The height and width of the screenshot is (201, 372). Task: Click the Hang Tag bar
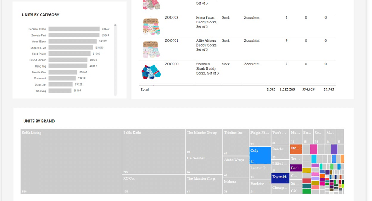[x=68, y=66]
